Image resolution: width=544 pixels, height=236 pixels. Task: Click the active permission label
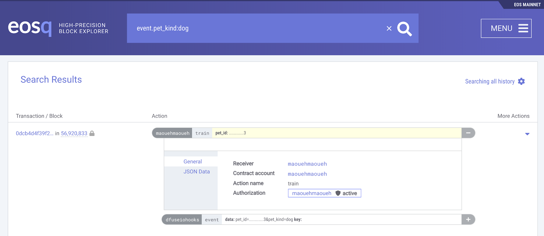[350, 193]
